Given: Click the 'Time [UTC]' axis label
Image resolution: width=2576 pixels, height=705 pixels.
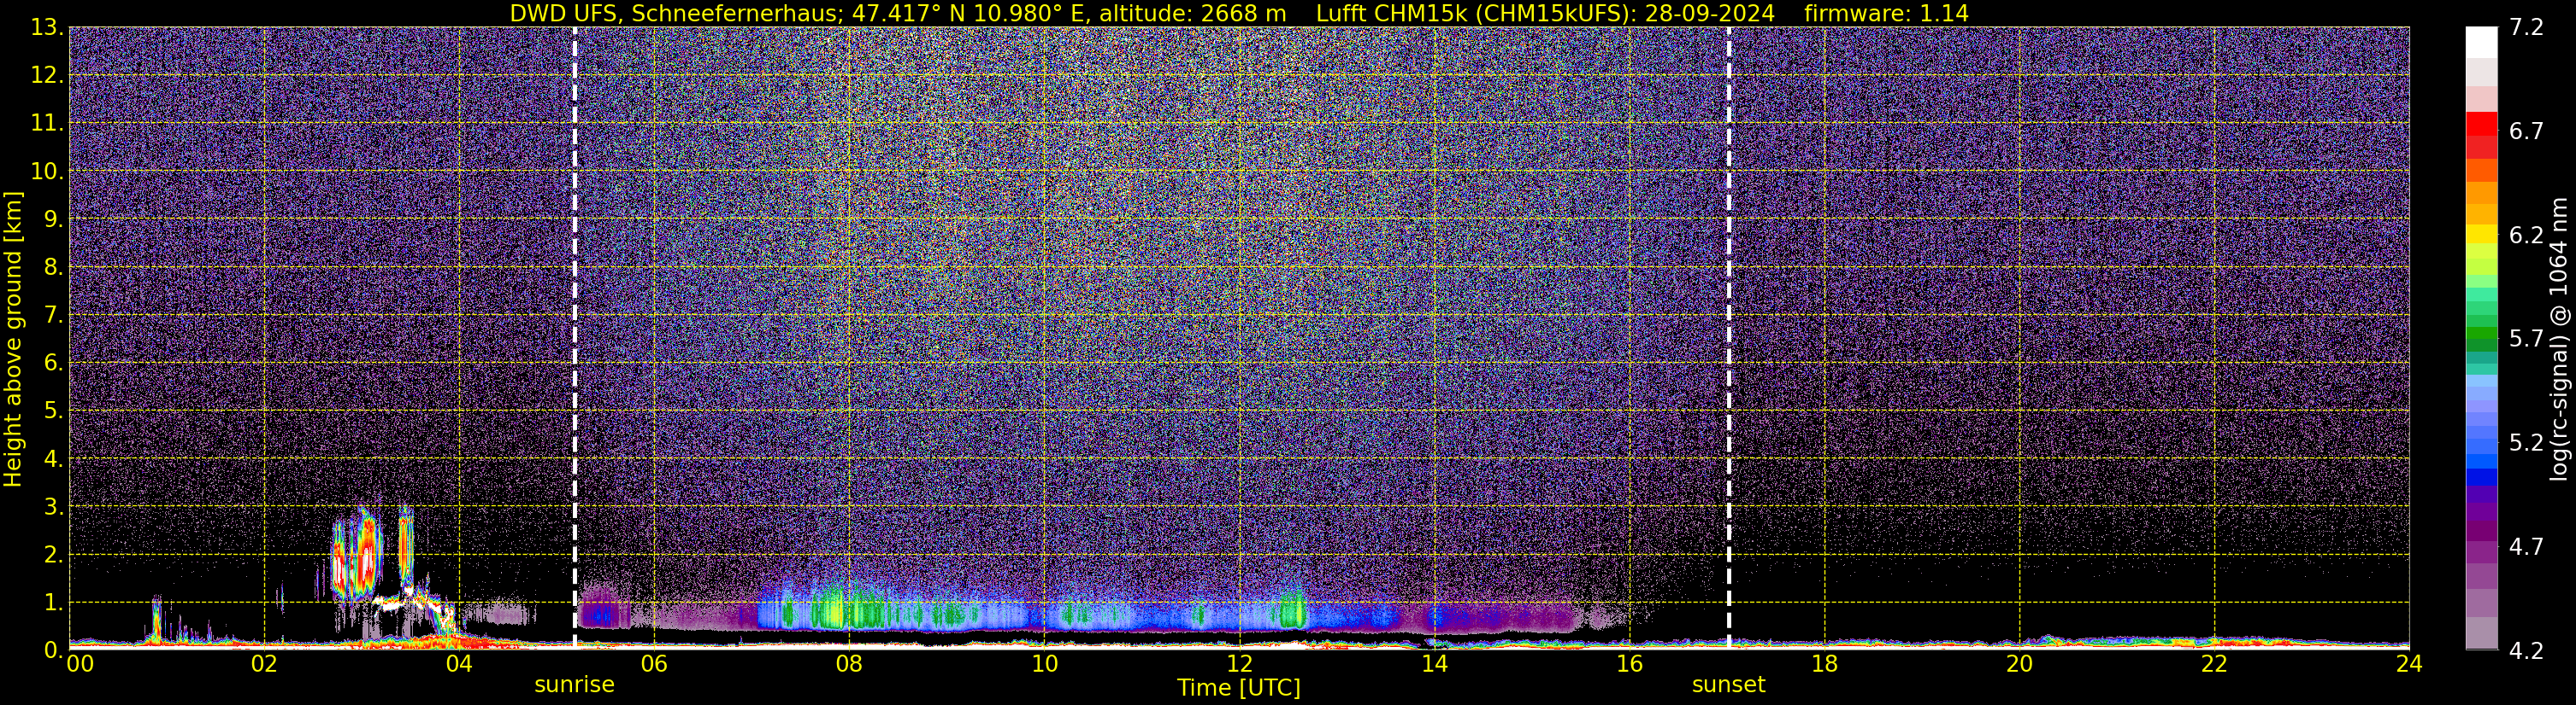Looking at the screenshot, I should [1239, 688].
